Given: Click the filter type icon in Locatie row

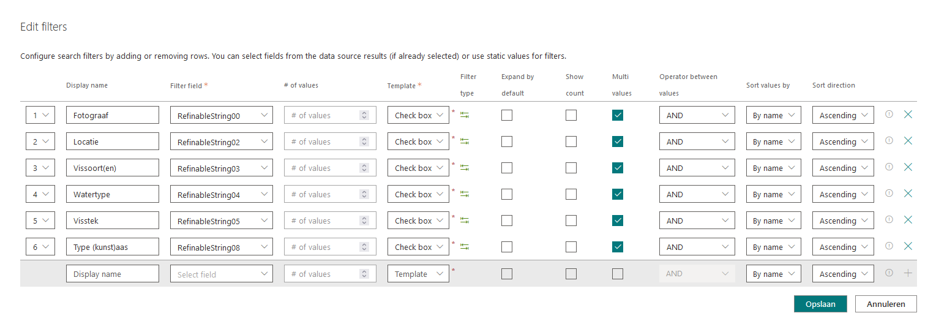Looking at the screenshot, I should (x=465, y=142).
